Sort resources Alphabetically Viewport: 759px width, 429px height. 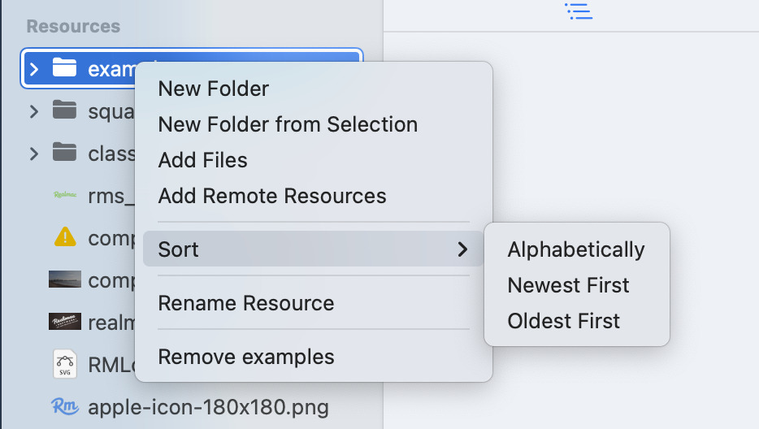click(x=575, y=249)
